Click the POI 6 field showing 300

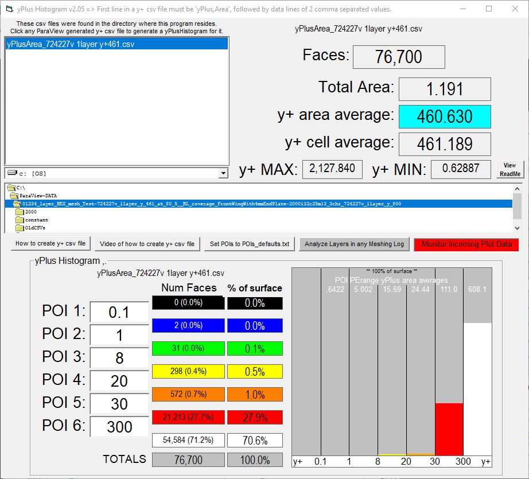[119, 427]
